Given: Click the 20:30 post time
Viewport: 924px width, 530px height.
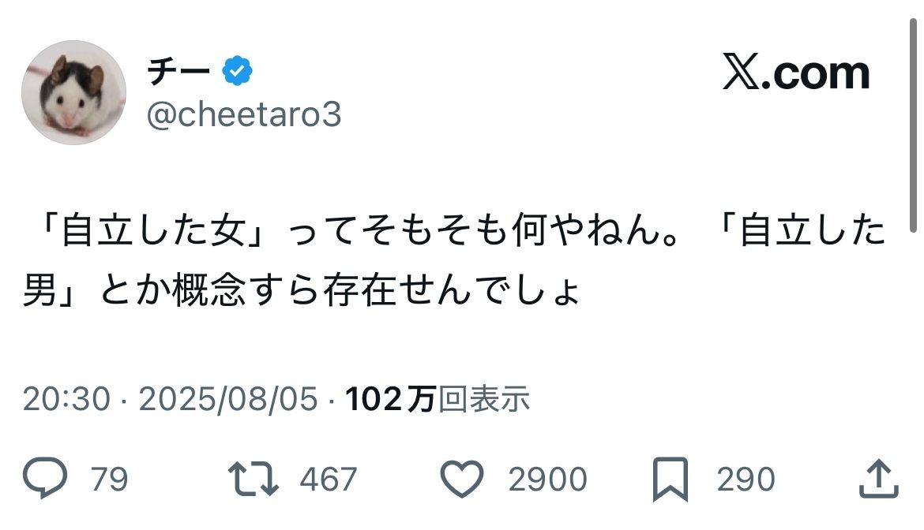Looking at the screenshot, I should 66,400.
